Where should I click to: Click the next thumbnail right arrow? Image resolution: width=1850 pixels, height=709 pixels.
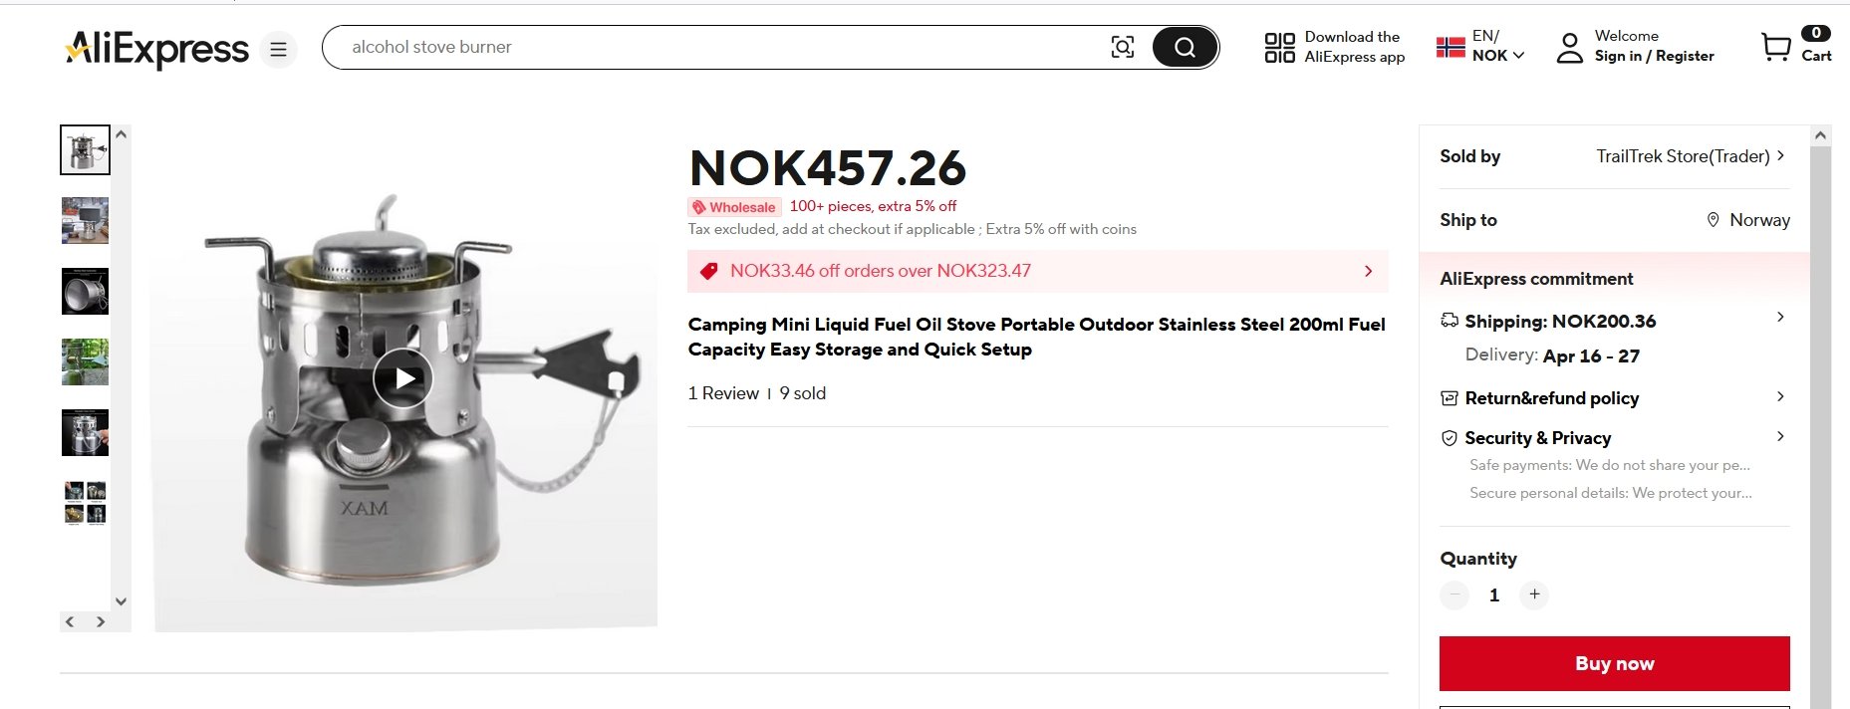coord(101,622)
